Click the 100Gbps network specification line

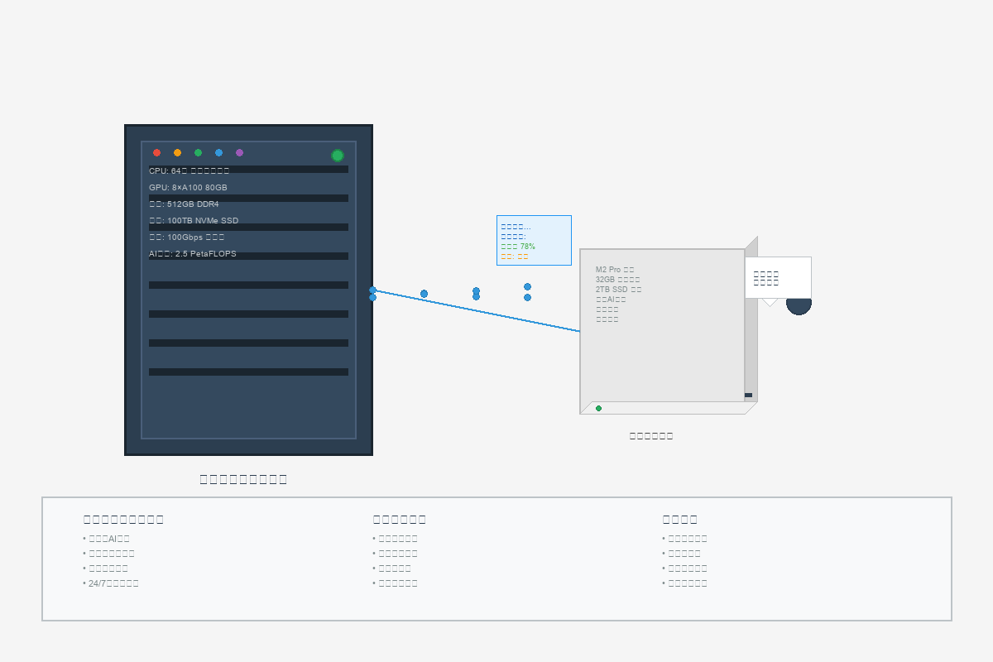[x=186, y=237]
